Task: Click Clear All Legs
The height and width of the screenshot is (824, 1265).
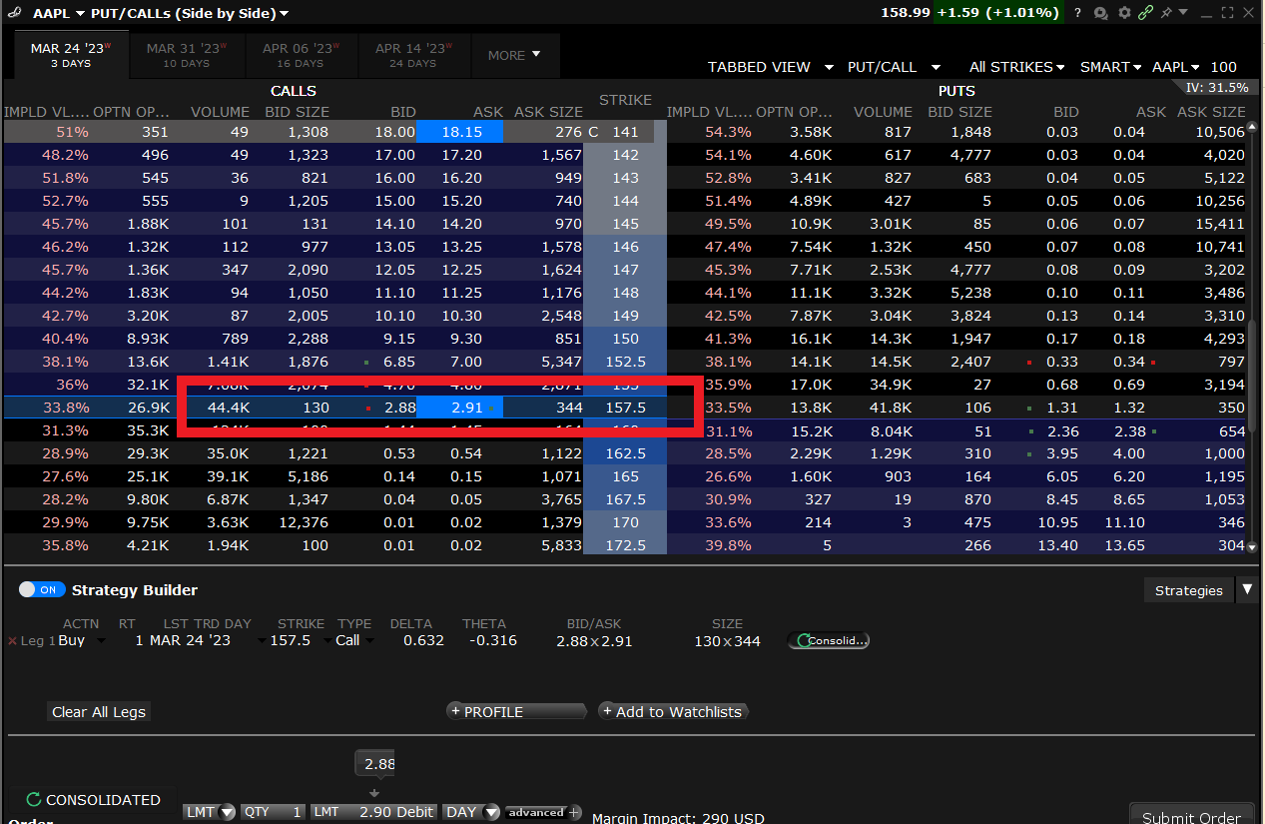Action: pyautogui.click(x=99, y=712)
